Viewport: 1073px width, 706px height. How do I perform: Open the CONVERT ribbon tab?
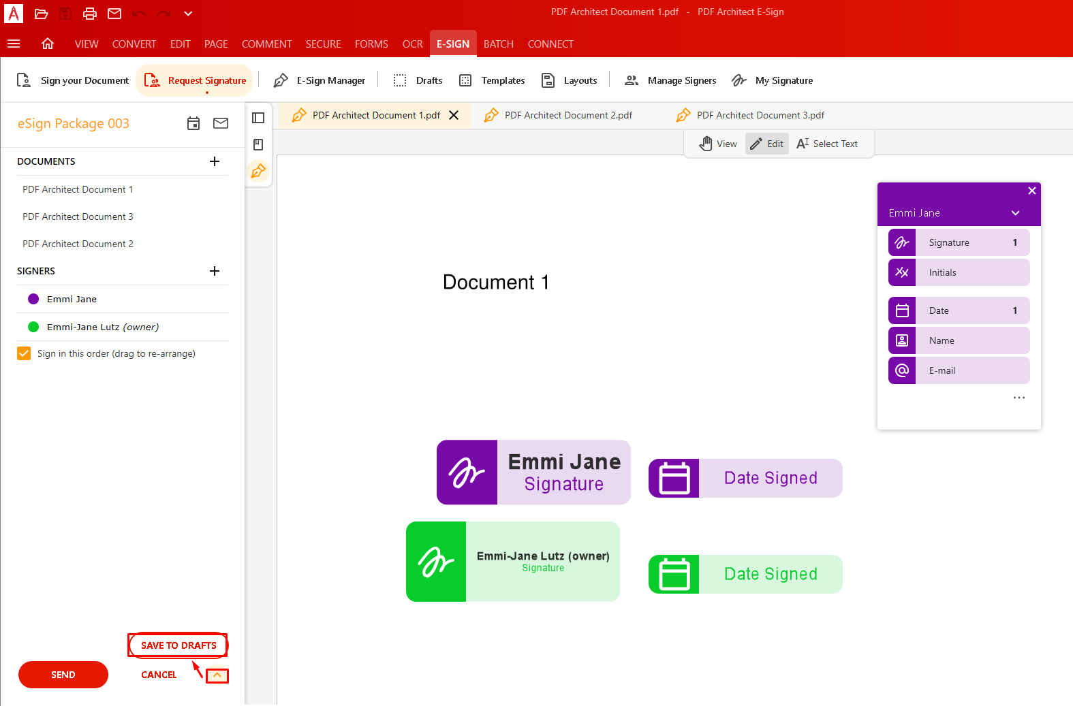click(134, 44)
